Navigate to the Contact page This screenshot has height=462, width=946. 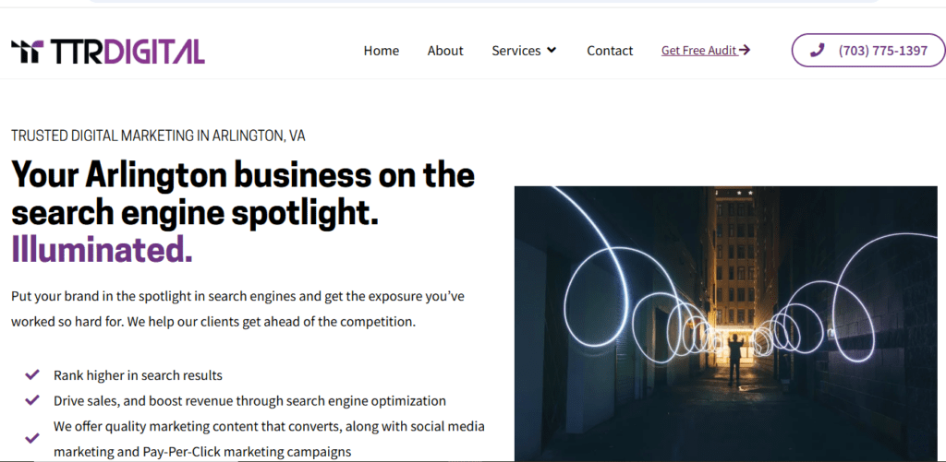[x=610, y=51]
